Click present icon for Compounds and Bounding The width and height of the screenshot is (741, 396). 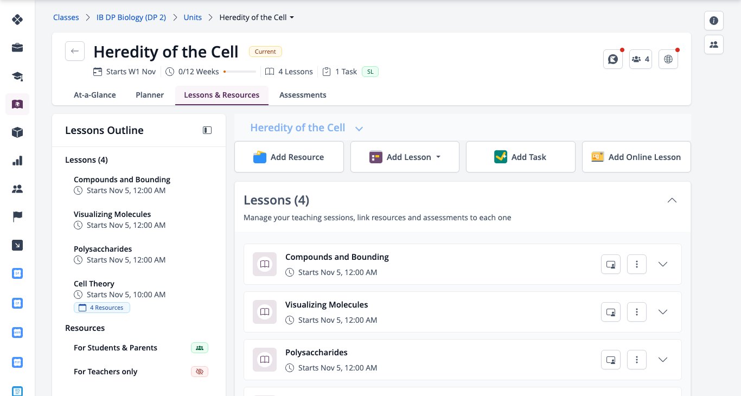611,264
